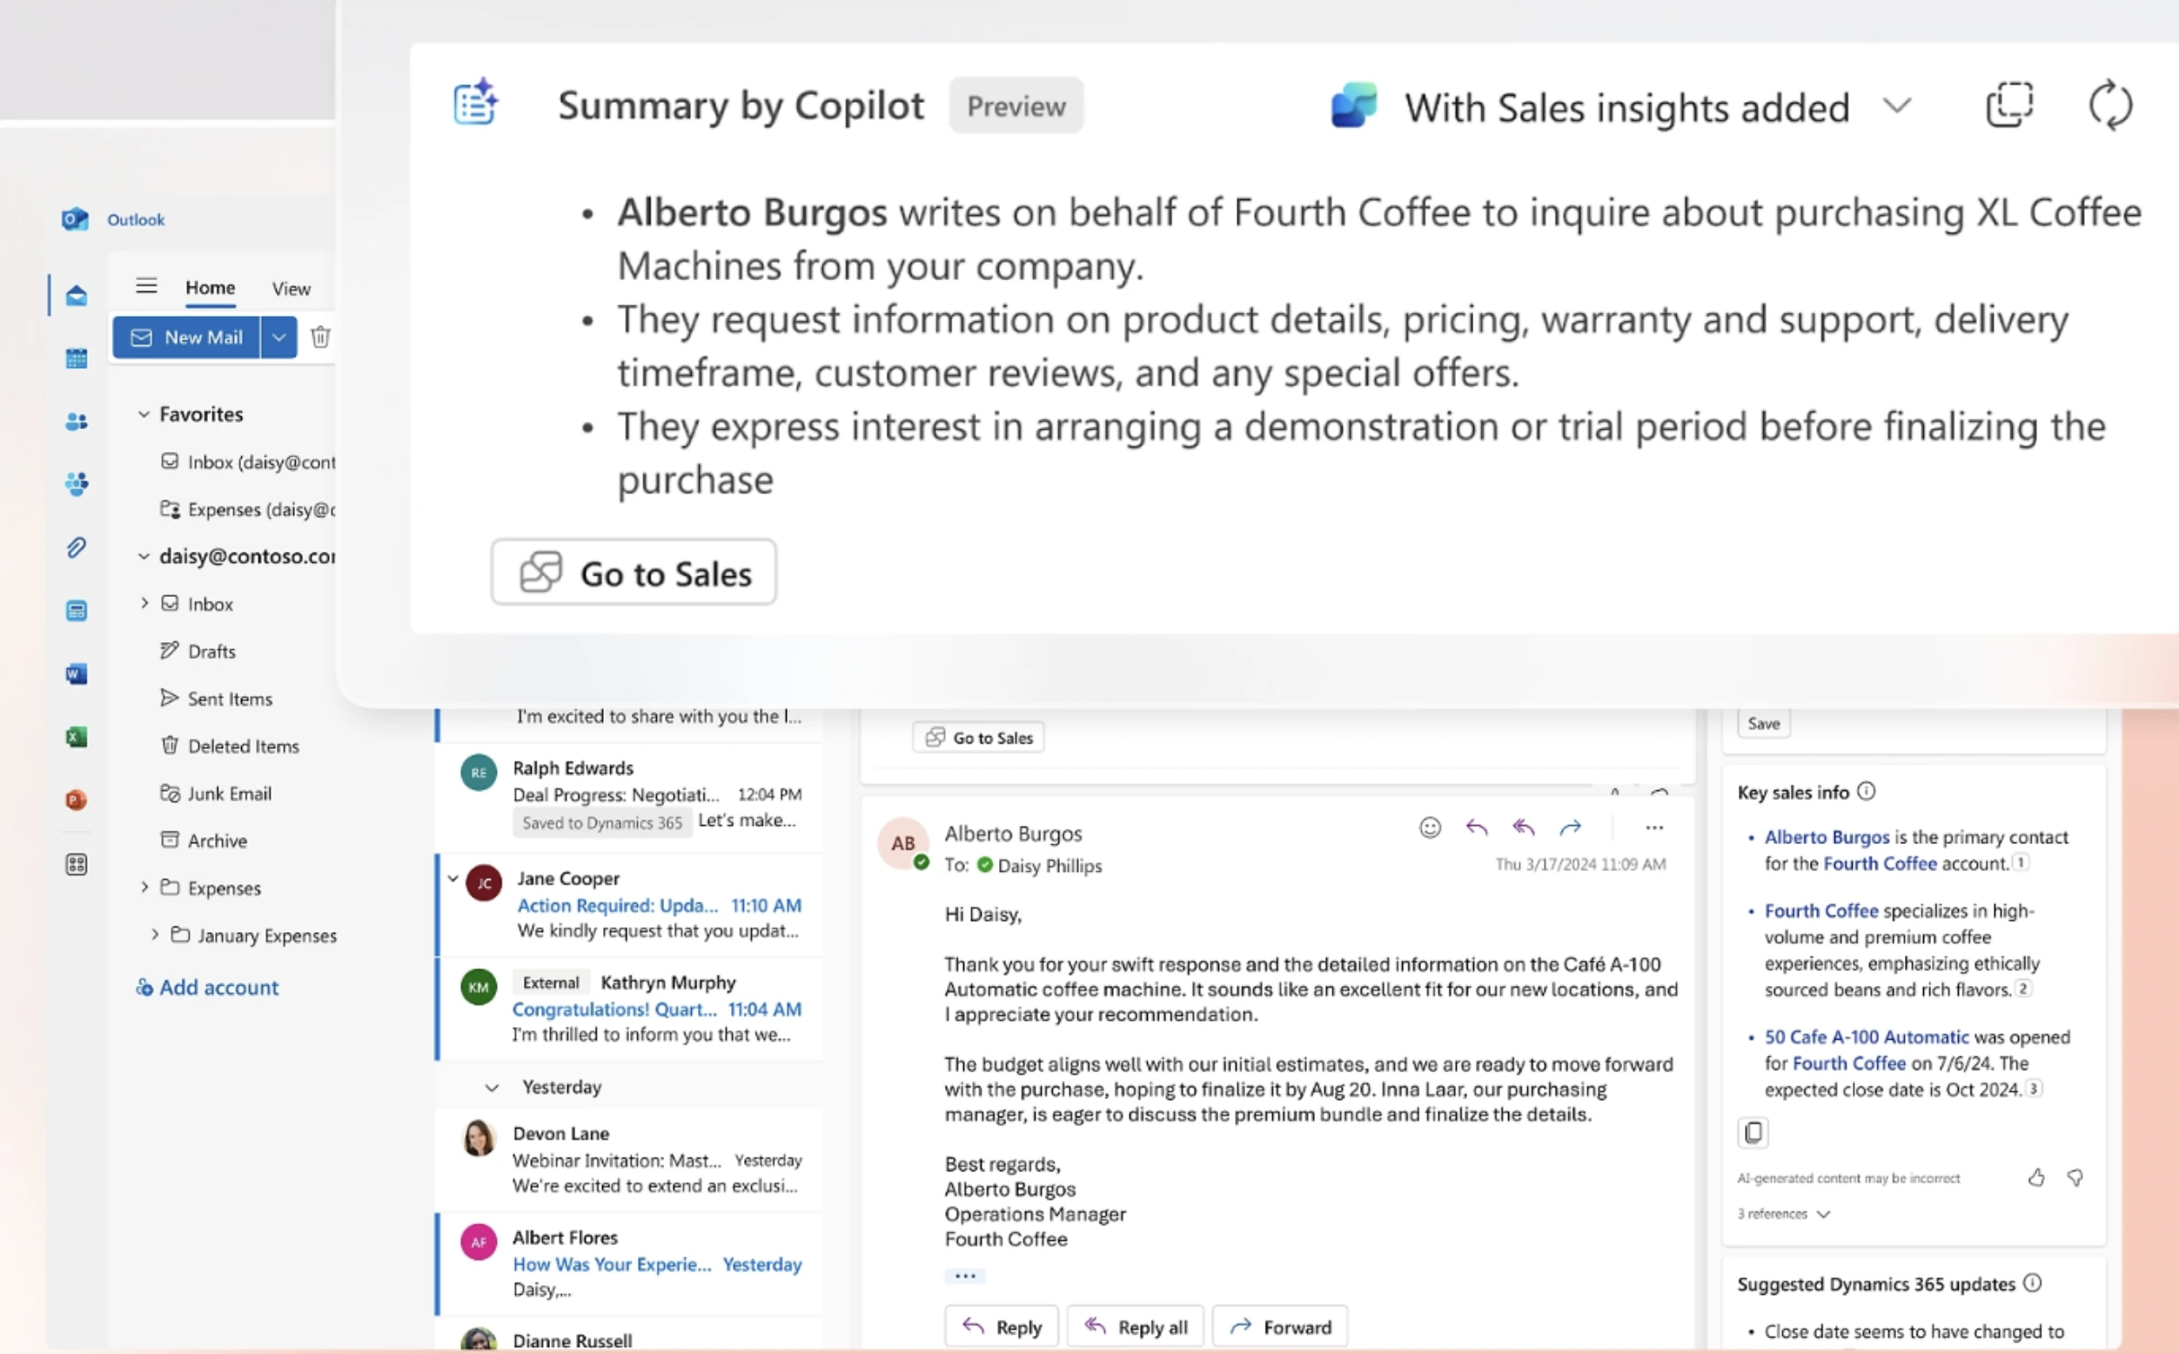Click the Outlook logo icon
2179x1354 pixels.
[75, 219]
